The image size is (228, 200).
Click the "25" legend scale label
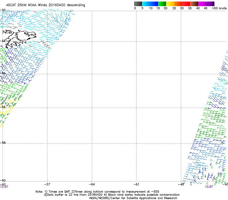174,8
